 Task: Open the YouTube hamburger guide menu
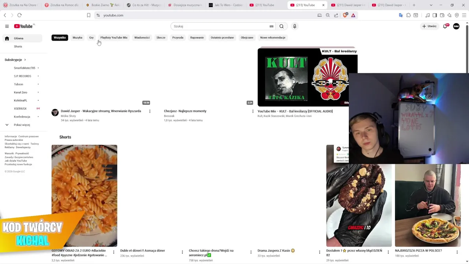coord(7,26)
